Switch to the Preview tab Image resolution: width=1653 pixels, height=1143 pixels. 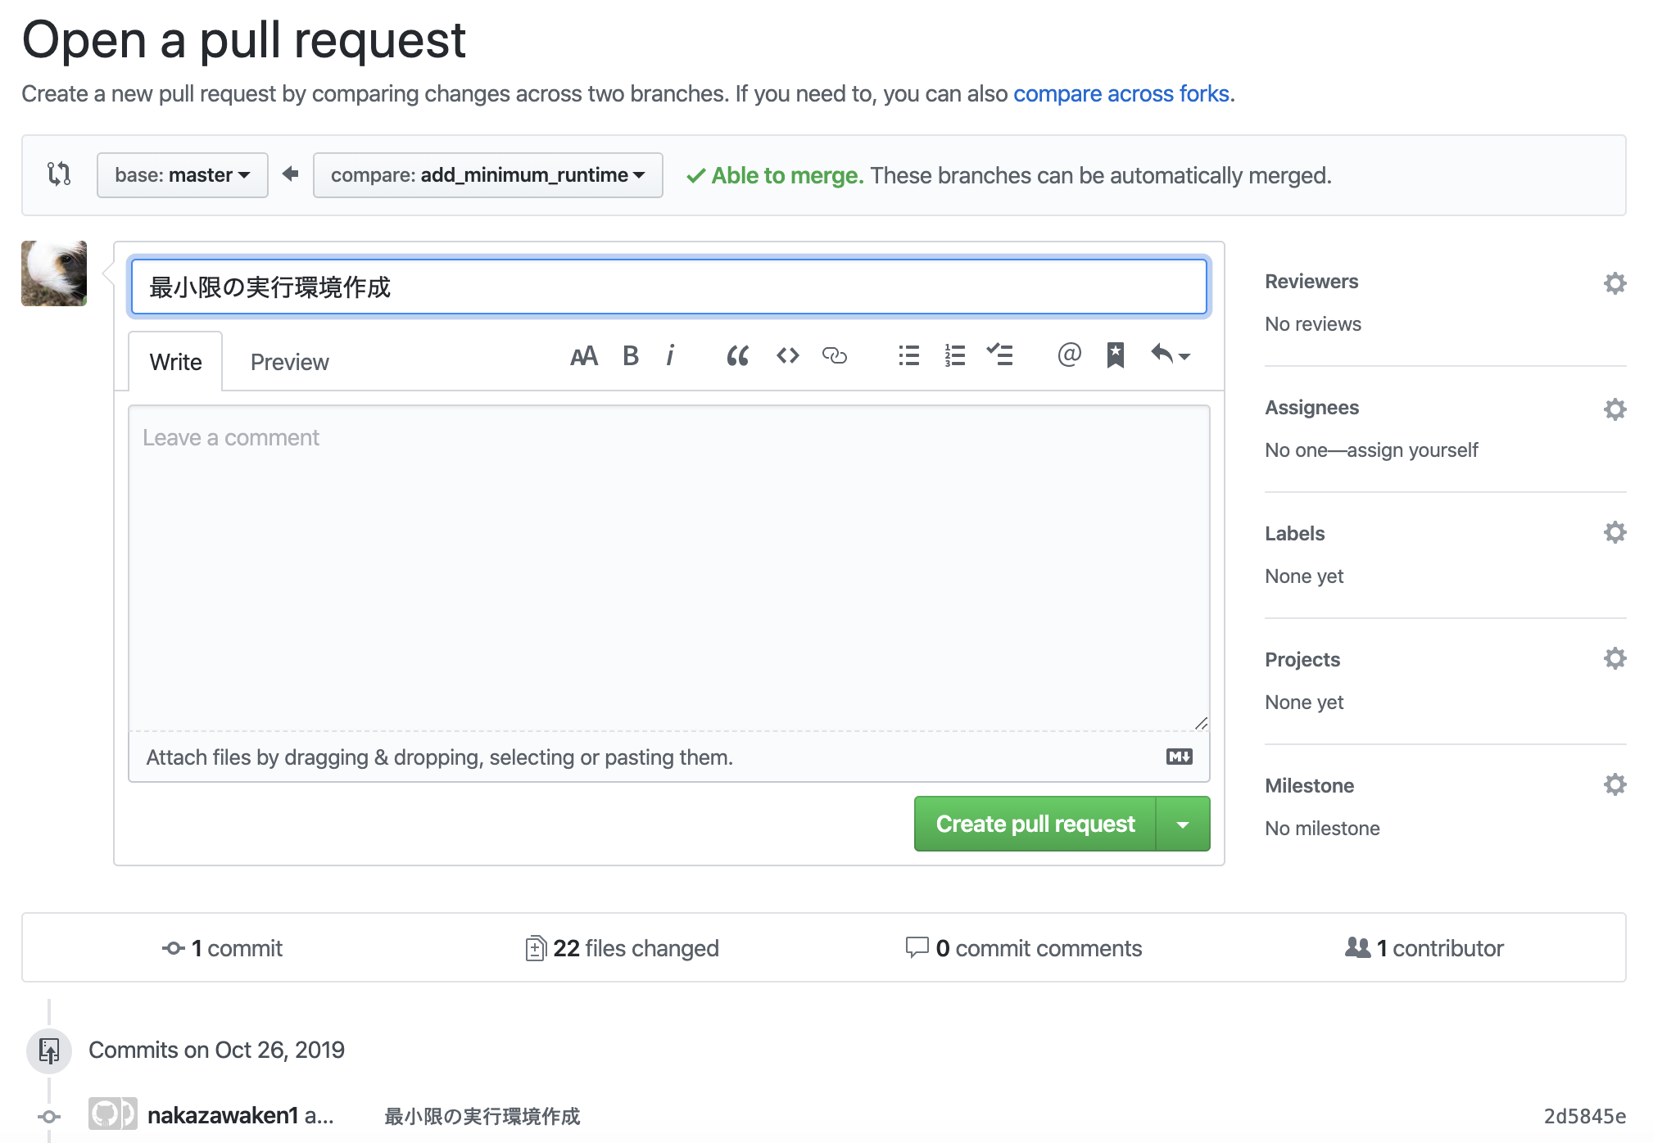[289, 361]
